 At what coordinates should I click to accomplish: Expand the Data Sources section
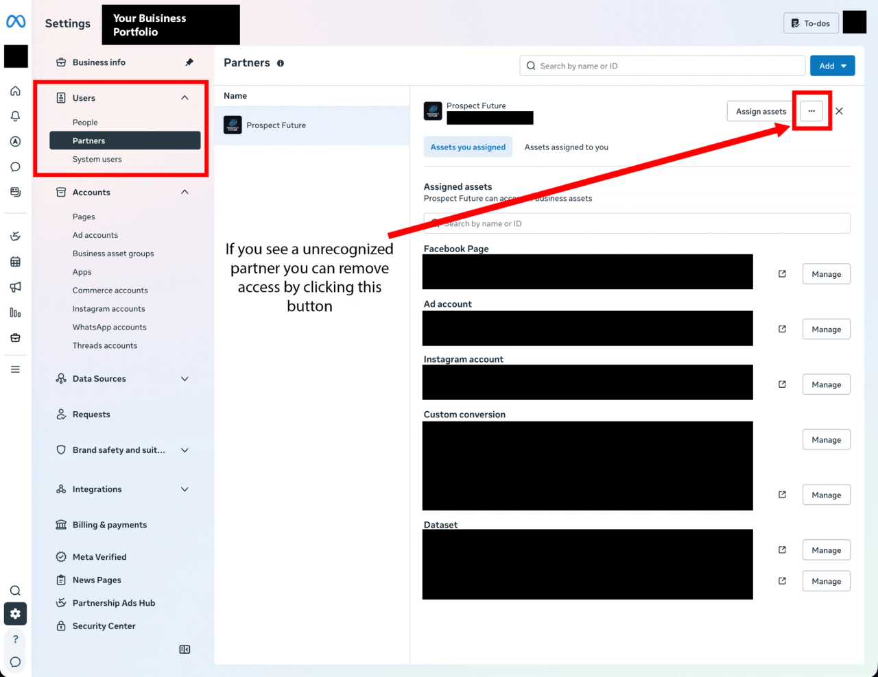click(185, 379)
